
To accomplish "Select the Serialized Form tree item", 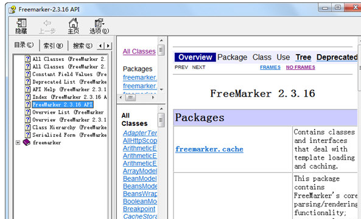I will tap(69, 135).
